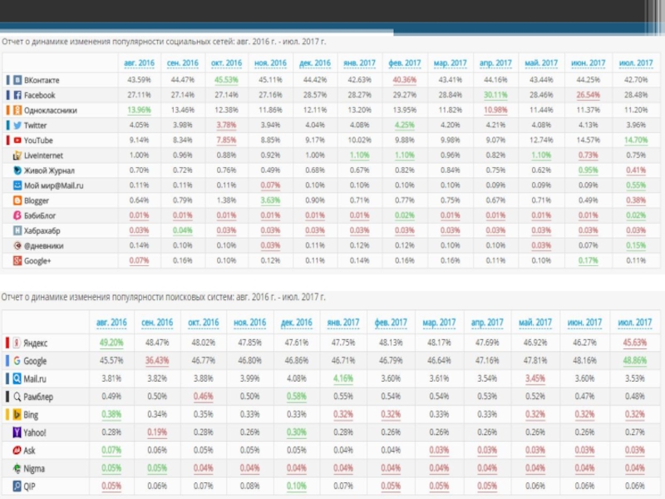
Task: Click the Google+ red icon
Action: (16, 261)
